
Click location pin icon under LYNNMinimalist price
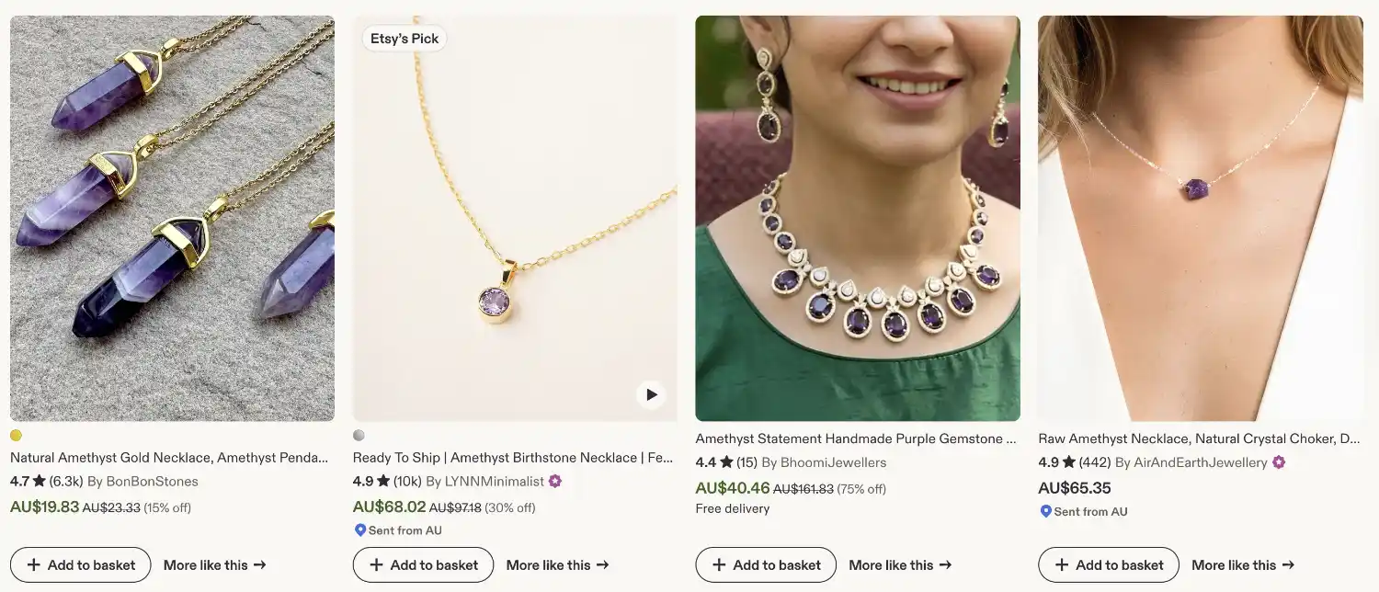coord(360,530)
